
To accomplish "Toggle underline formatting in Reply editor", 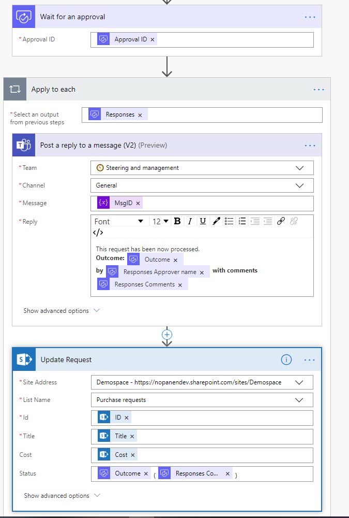I will click(203, 221).
